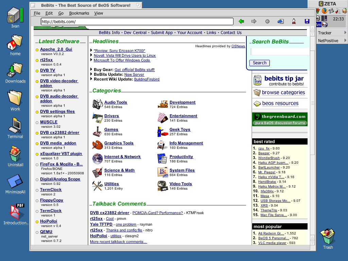Click the Utilities wrench icon
Viewport: 348px width, 261px height.
pyautogui.click(x=98, y=186)
